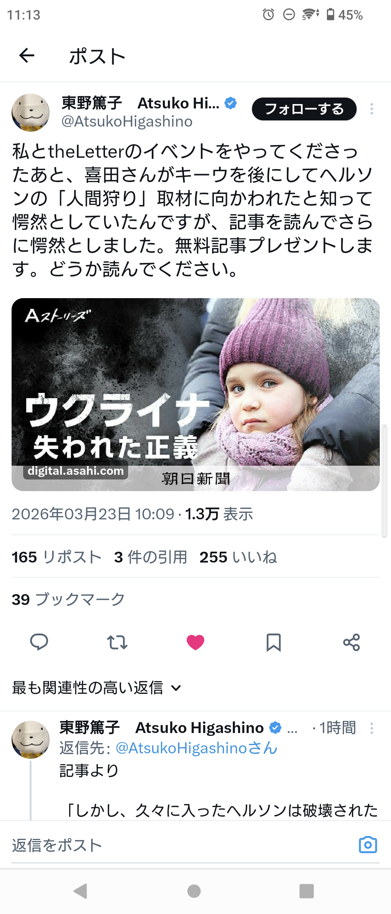The image size is (391, 914).
Task: Open the 165 リポスト list
Action: (56, 557)
